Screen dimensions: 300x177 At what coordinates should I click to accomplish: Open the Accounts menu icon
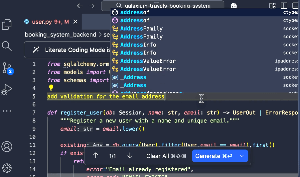click(7, 147)
